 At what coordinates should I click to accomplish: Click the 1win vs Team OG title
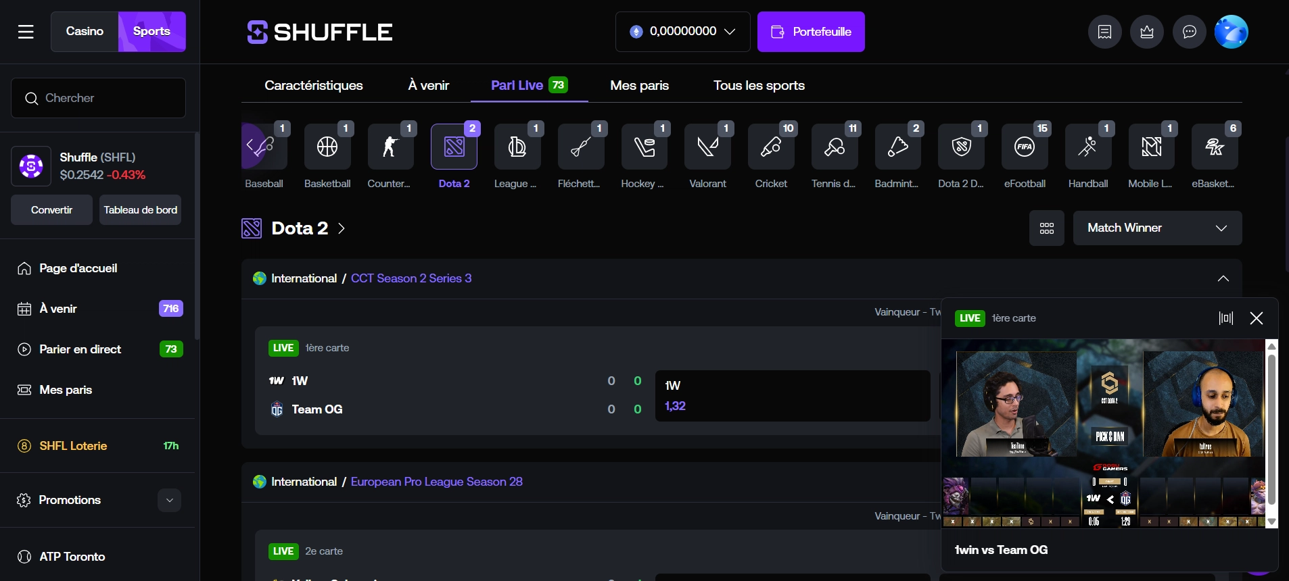pyautogui.click(x=1001, y=550)
